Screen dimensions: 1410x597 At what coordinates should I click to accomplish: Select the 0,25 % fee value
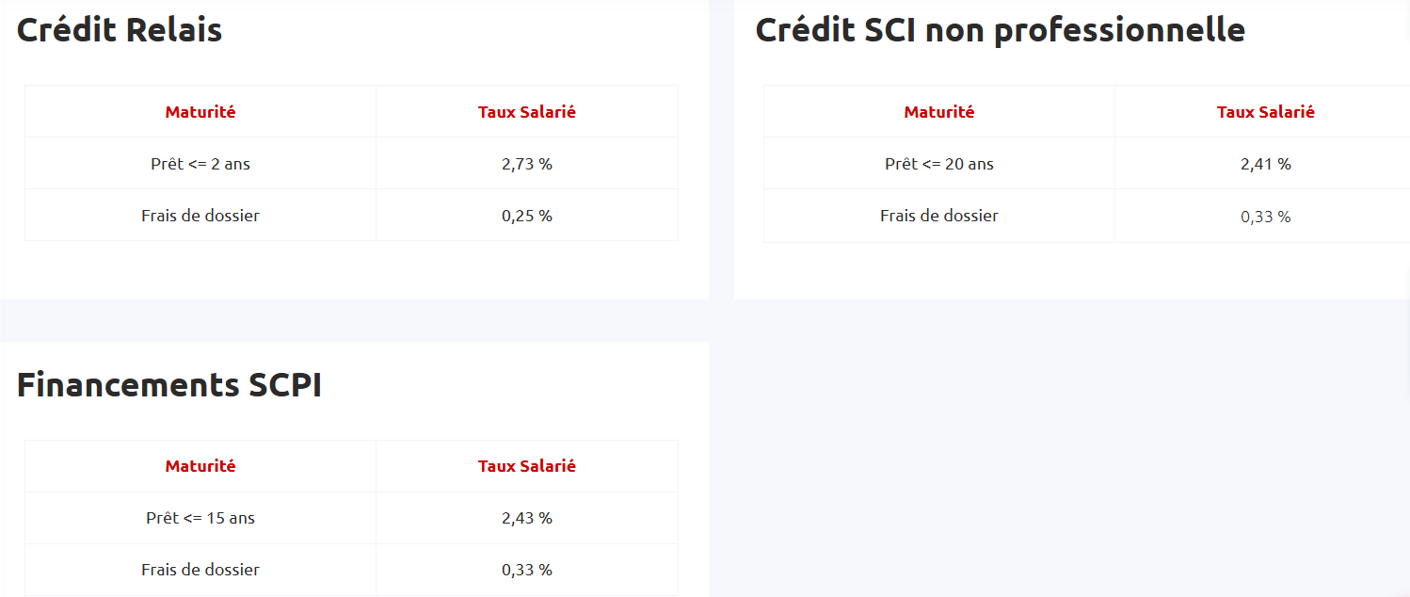tap(527, 216)
